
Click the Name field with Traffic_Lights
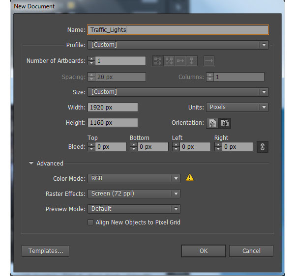click(178, 29)
